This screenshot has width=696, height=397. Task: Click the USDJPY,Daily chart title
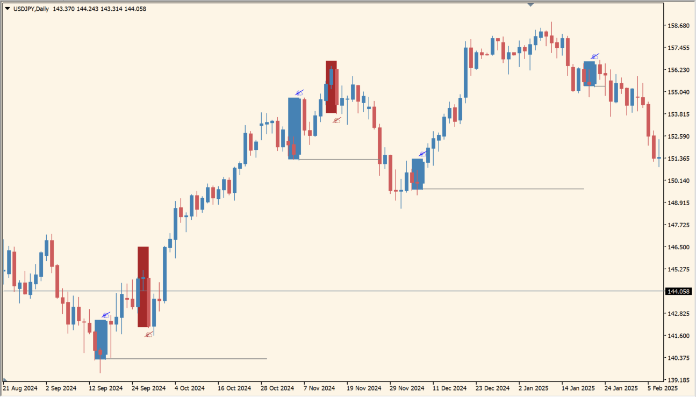pyautogui.click(x=32, y=9)
